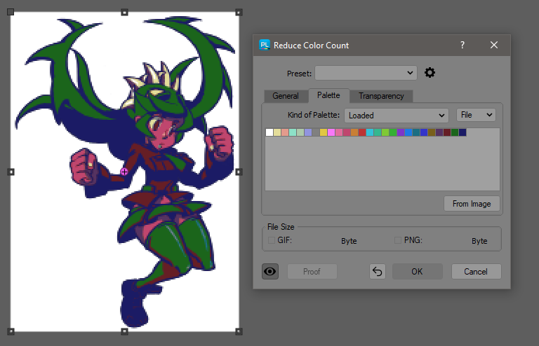Click the bottom-left transform handle
Image resolution: width=539 pixels, height=346 pixels.
click(11, 331)
